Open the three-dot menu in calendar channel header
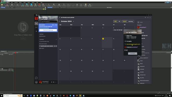The width and height of the screenshot is (172, 97). [150, 17]
